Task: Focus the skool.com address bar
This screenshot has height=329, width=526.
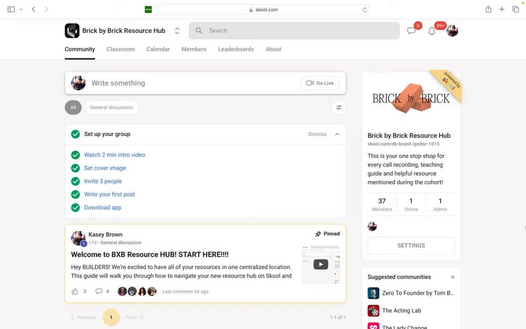Action: [x=263, y=9]
